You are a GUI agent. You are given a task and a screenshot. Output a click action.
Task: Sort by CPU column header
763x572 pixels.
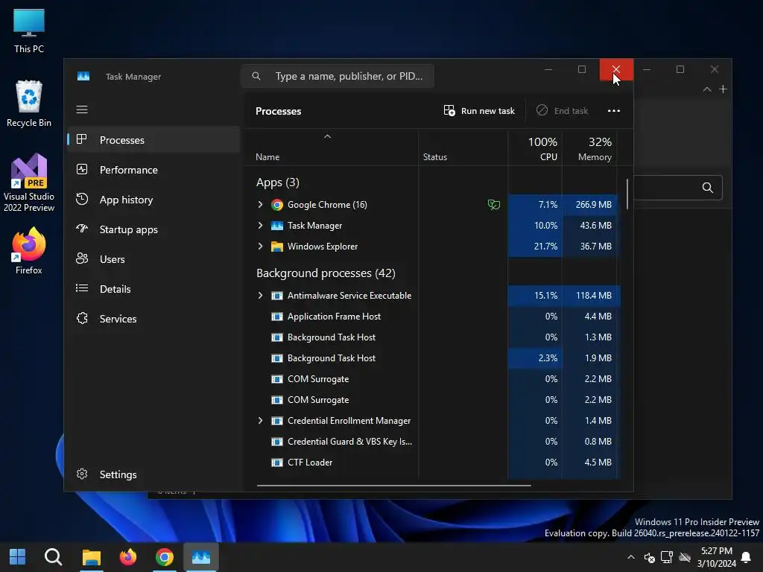[535, 149]
